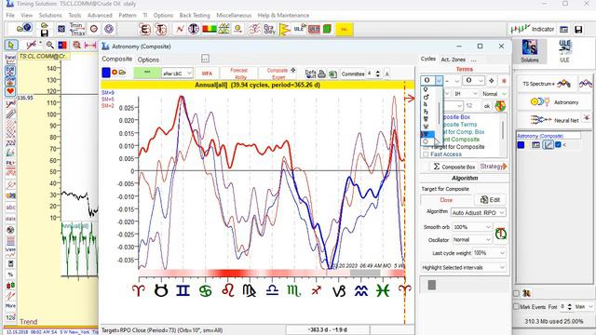Viewport: 596px width, 335px height.
Task: Click the open folder icon next to blue square
Action: [x=122, y=73]
